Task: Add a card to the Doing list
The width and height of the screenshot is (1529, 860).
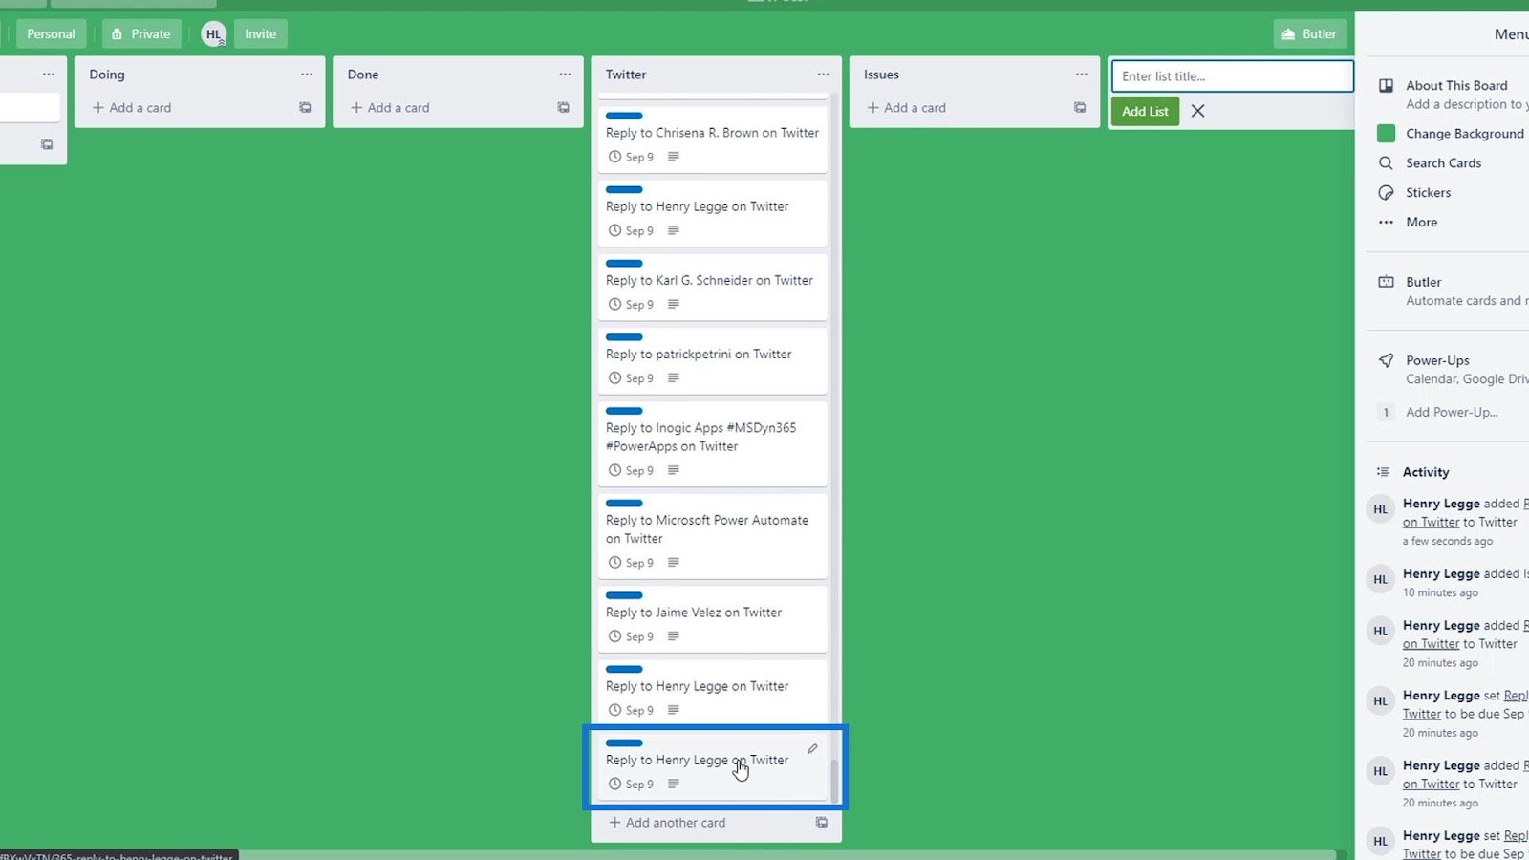Action: click(x=132, y=107)
